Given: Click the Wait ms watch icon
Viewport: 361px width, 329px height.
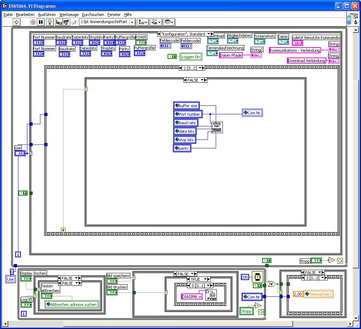Looking at the screenshot, I should [x=258, y=277].
